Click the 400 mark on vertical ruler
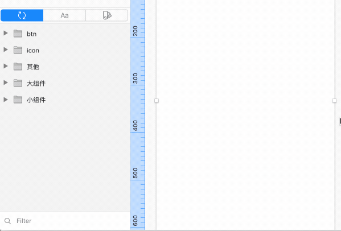341x231 pixels. [x=135, y=126]
